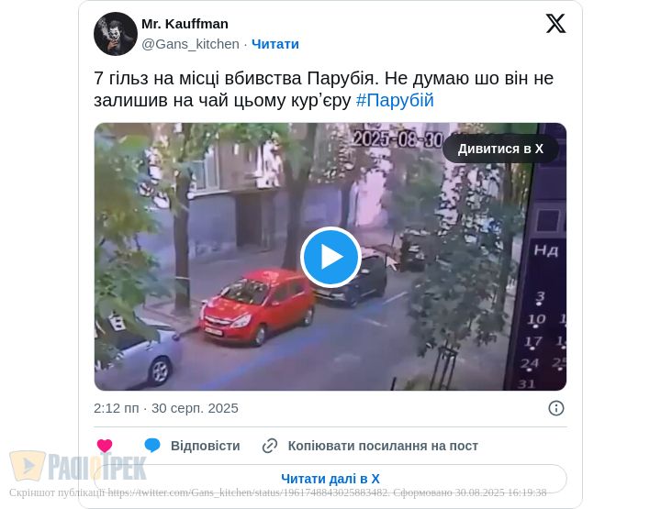Click the Відповісти reply label
The width and height of the screenshot is (661, 509).
pos(206,446)
